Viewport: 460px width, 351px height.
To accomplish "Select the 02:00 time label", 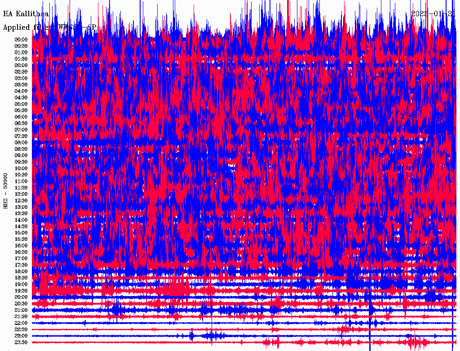I will click(21, 65).
